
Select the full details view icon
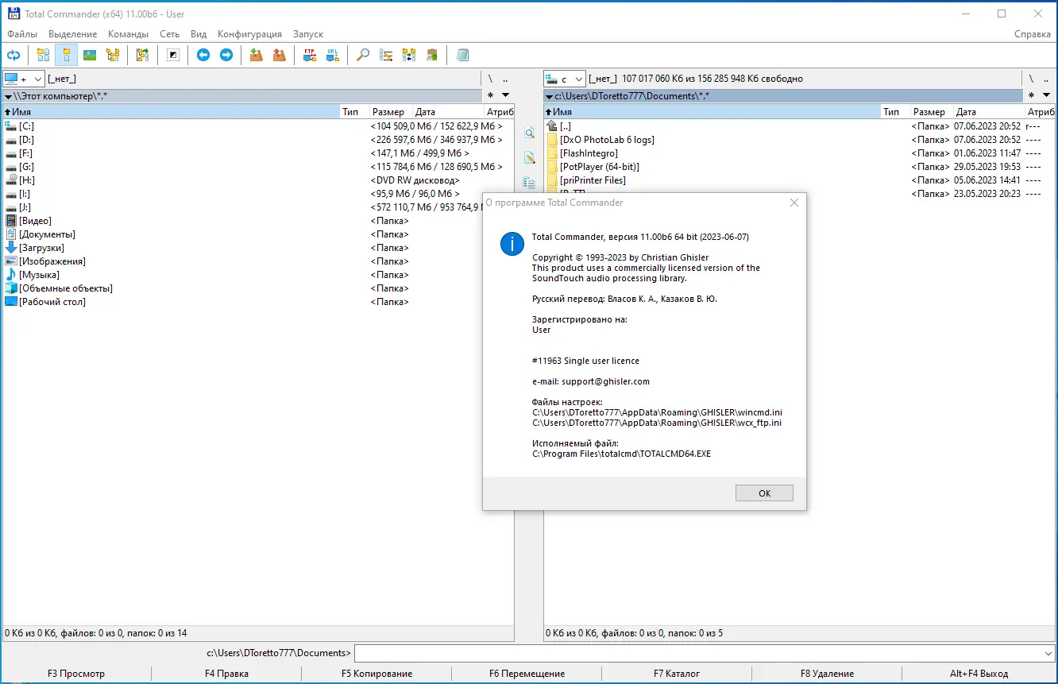[x=67, y=55]
